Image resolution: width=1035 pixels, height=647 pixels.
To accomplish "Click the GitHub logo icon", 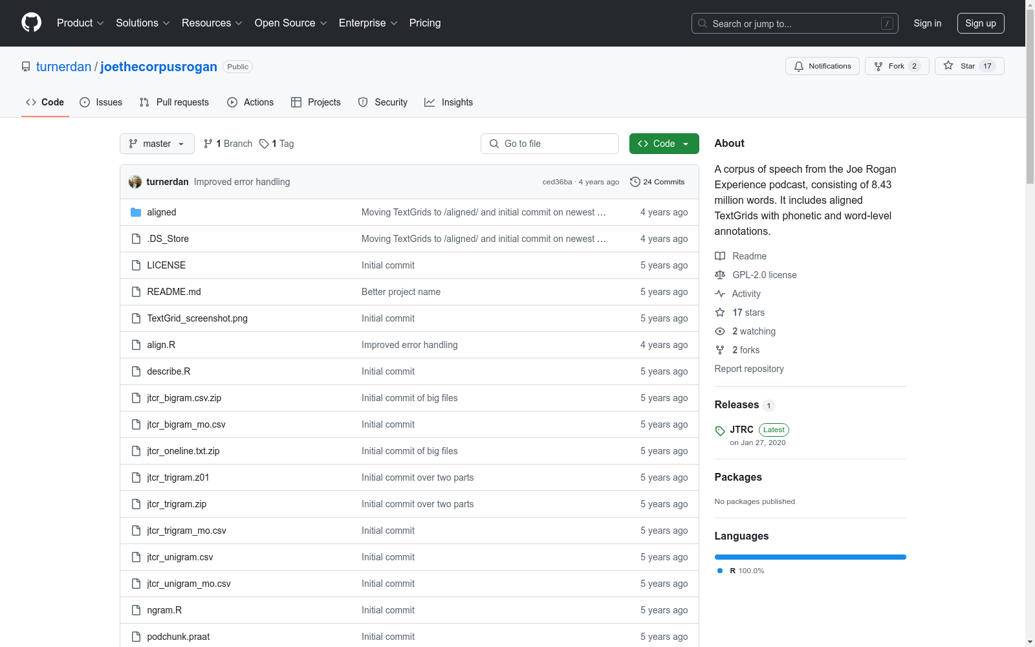I will click(31, 23).
